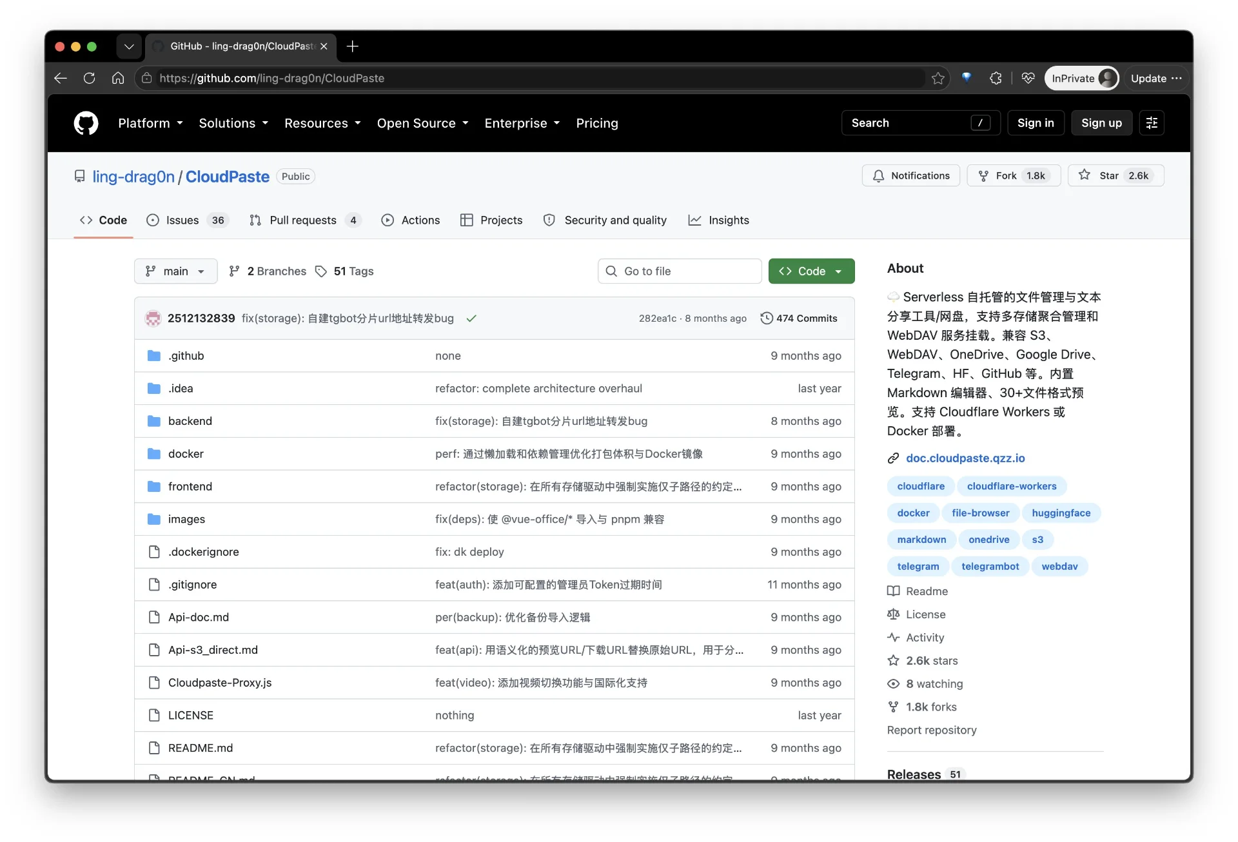
Task: Click the .github folder icon
Action: point(153,356)
